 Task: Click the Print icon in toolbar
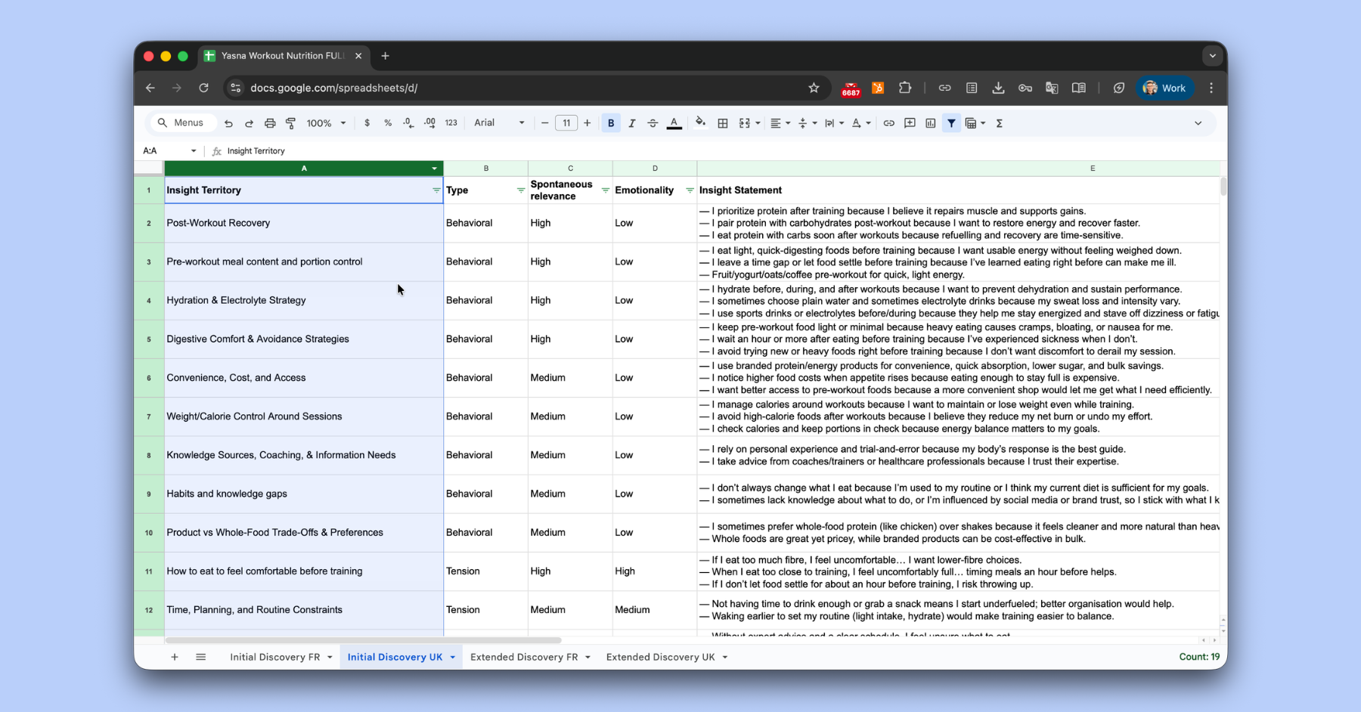[x=270, y=123]
